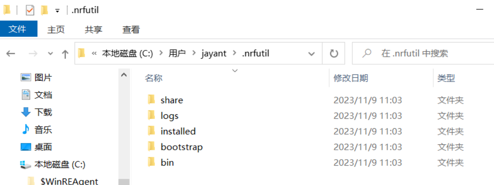
Task: Click the 音乐 music note icon
Action: pyautogui.click(x=25, y=129)
